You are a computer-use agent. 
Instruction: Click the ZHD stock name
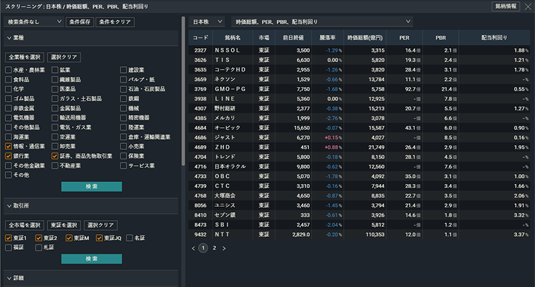[222, 147]
